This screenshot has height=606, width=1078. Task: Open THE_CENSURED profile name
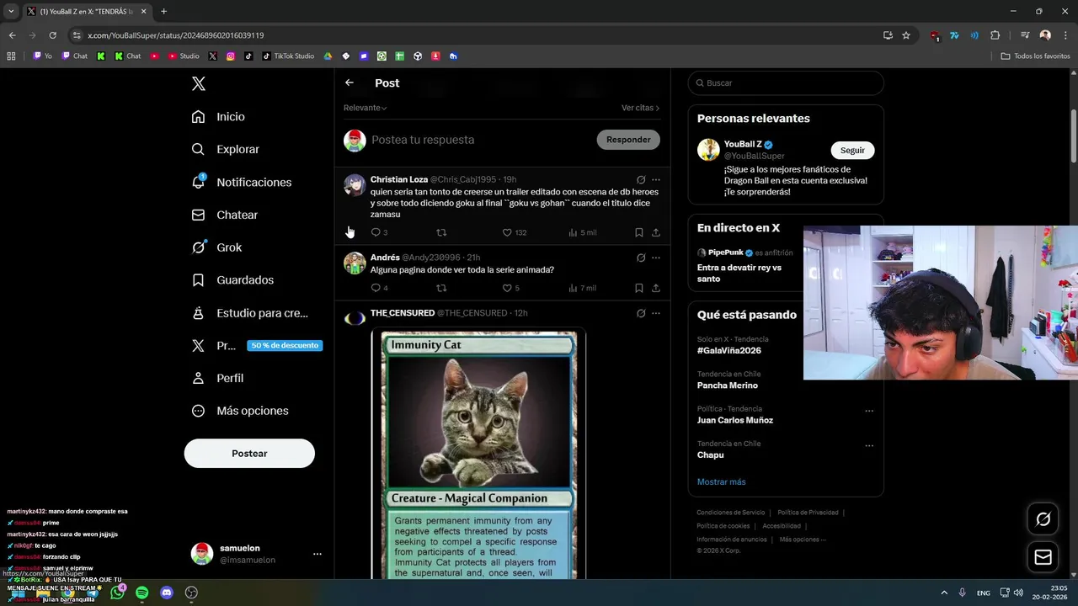[403, 313]
